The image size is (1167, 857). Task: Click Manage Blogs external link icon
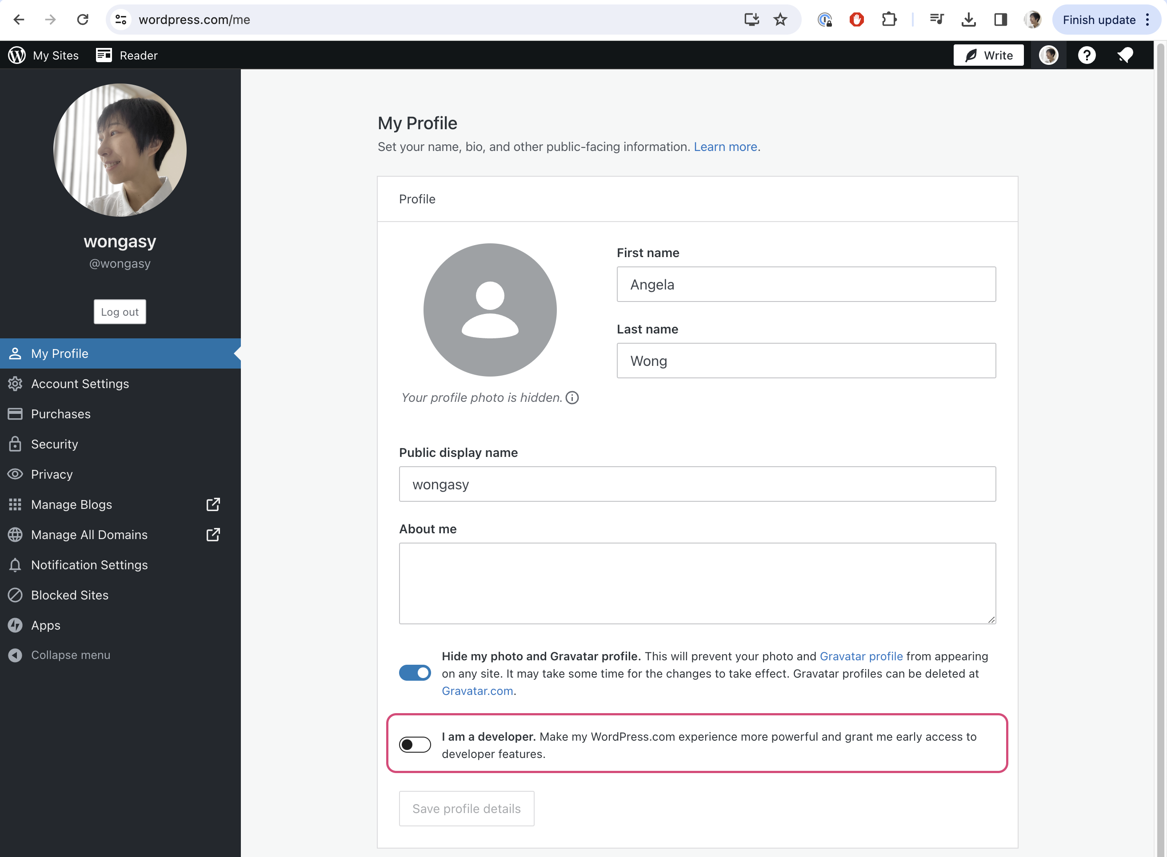coord(213,504)
